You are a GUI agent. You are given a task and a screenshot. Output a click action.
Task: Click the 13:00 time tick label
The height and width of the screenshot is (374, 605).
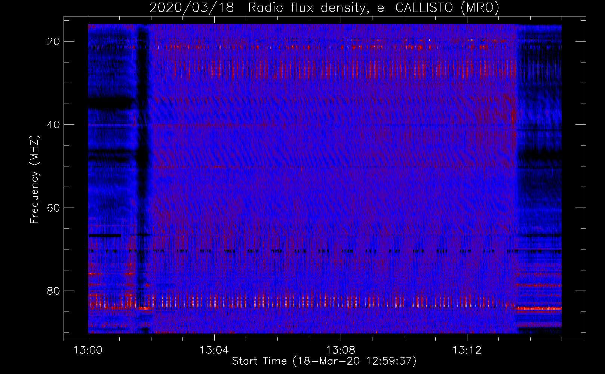pos(88,350)
